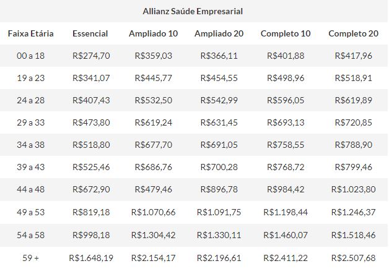Click the R$274,70 price cell
The width and height of the screenshot is (389, 274).
coord(91,56)
